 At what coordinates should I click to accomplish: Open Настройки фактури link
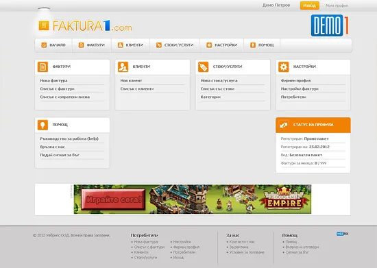(300, 88)
